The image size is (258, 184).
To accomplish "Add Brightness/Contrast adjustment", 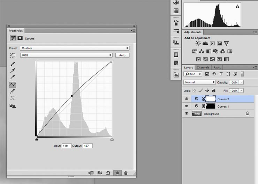I will tap(198, 43).
